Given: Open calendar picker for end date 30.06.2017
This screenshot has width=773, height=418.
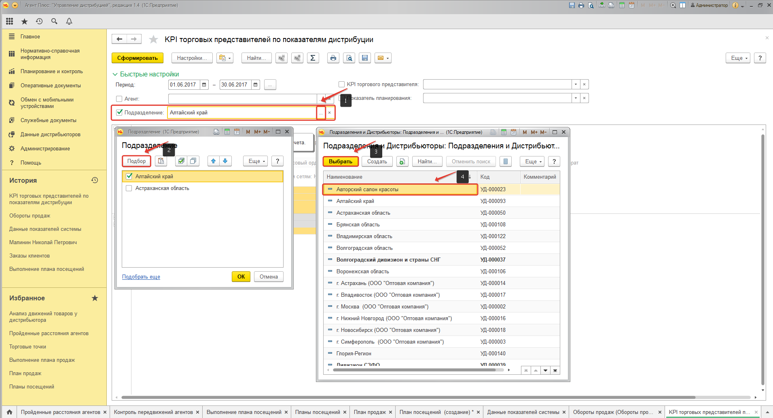Looking at the screenshot, I should 256,84.
